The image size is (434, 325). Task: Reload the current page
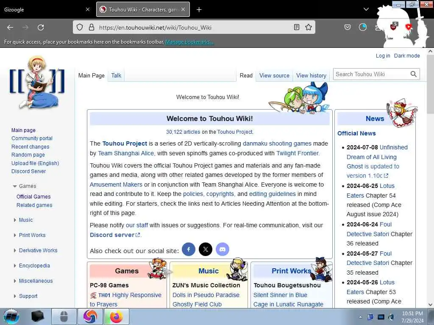point(41,28)
